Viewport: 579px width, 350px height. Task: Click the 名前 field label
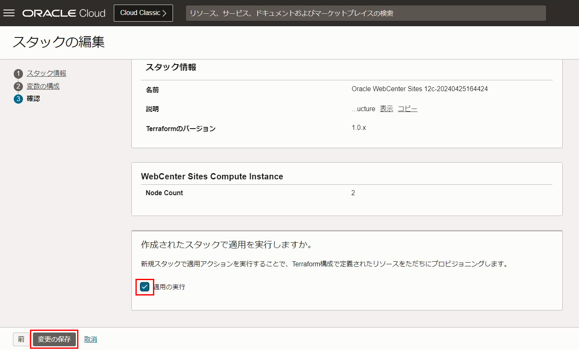pos(152,90)
